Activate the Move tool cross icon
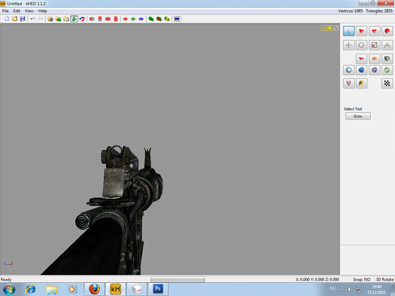The image size is (395, 296). (349, 45)
